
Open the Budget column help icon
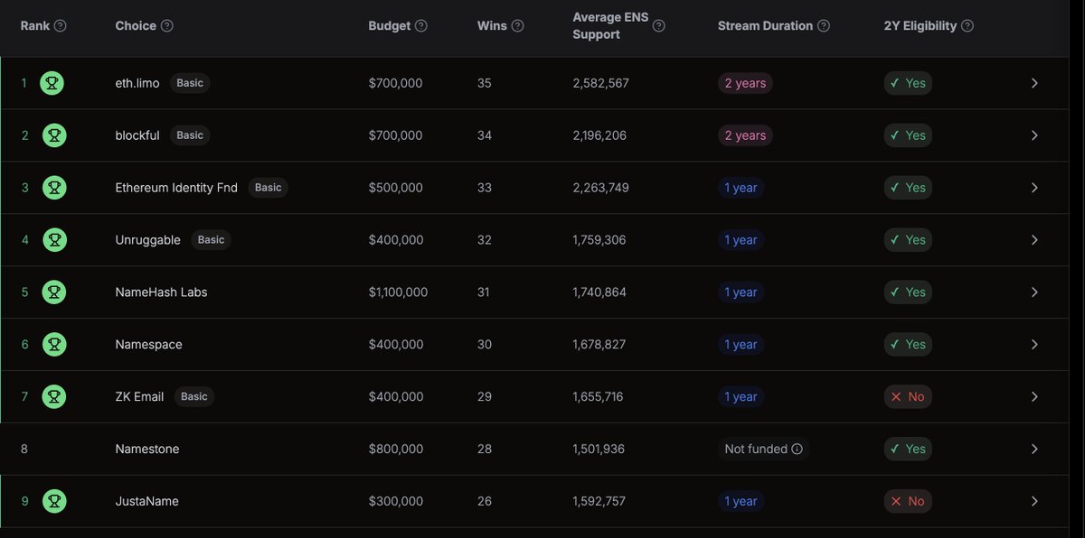click(421, 26)
